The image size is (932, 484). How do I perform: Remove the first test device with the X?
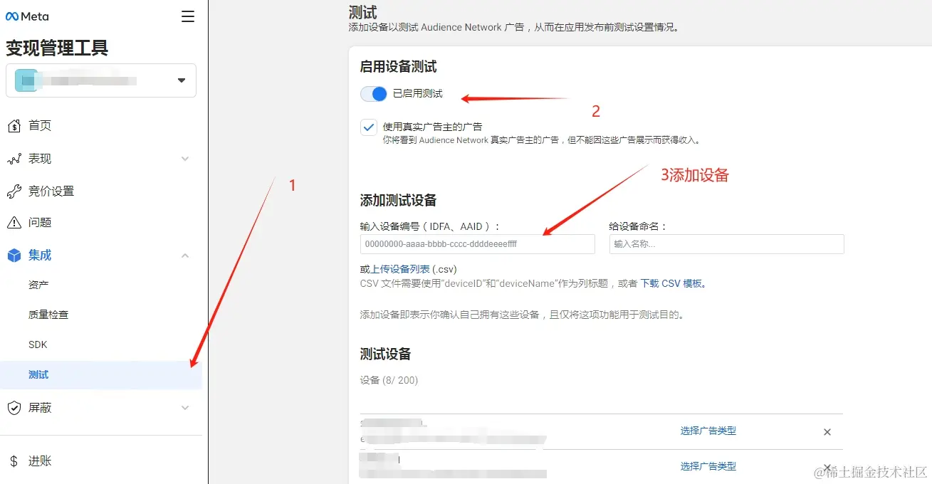[x=827, y=431]
